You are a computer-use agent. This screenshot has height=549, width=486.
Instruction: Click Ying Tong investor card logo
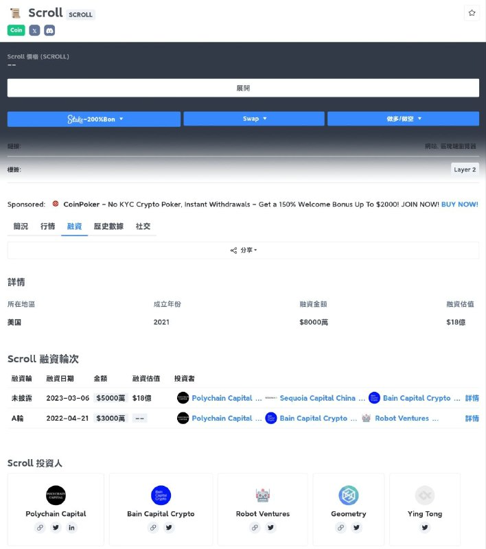click(x=425, y=495)
